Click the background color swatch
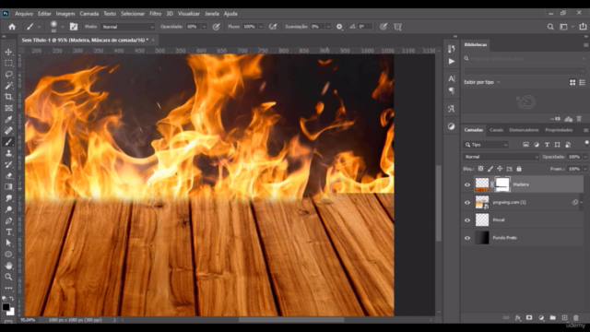This screenshot has height=332, width=590. click(10, 312)
